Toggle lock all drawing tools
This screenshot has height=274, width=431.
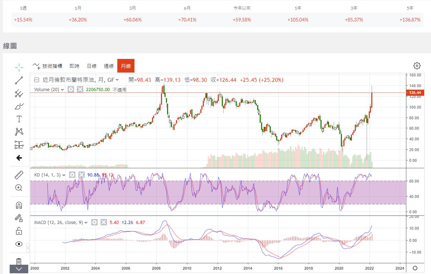tap(19, 231)
